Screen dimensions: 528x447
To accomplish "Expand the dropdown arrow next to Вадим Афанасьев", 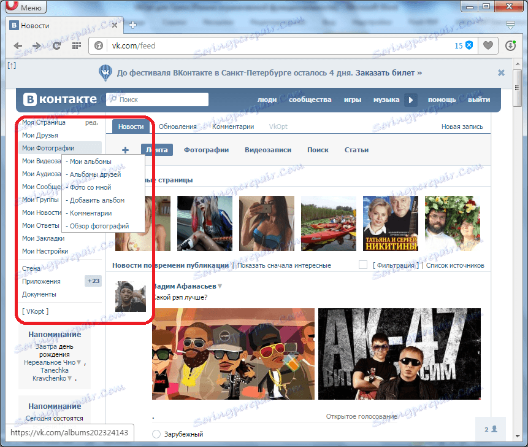I will 220,286.
